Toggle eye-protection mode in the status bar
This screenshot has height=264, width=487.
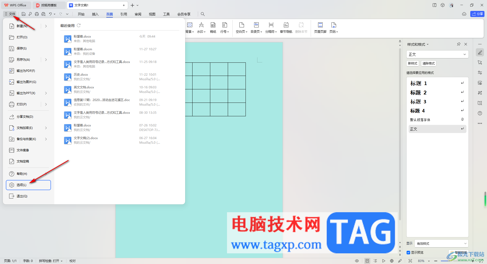click(357, 261)
